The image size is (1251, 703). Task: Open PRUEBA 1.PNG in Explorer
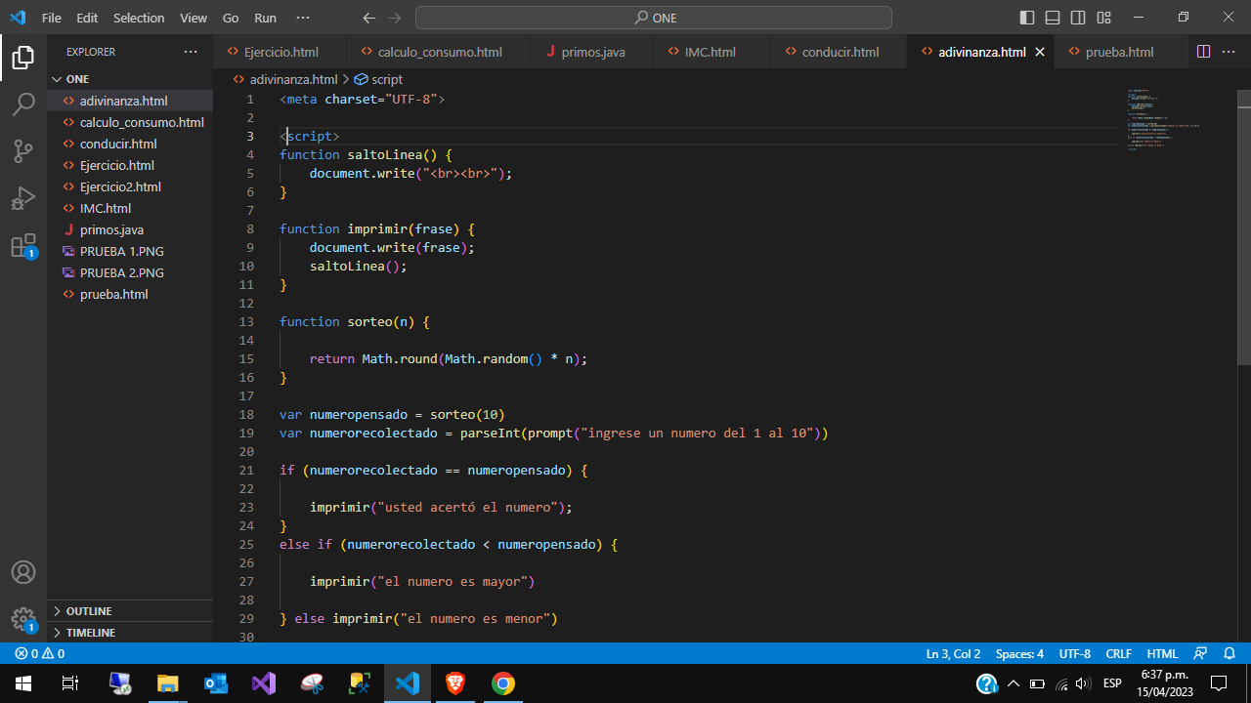(130, 251)
